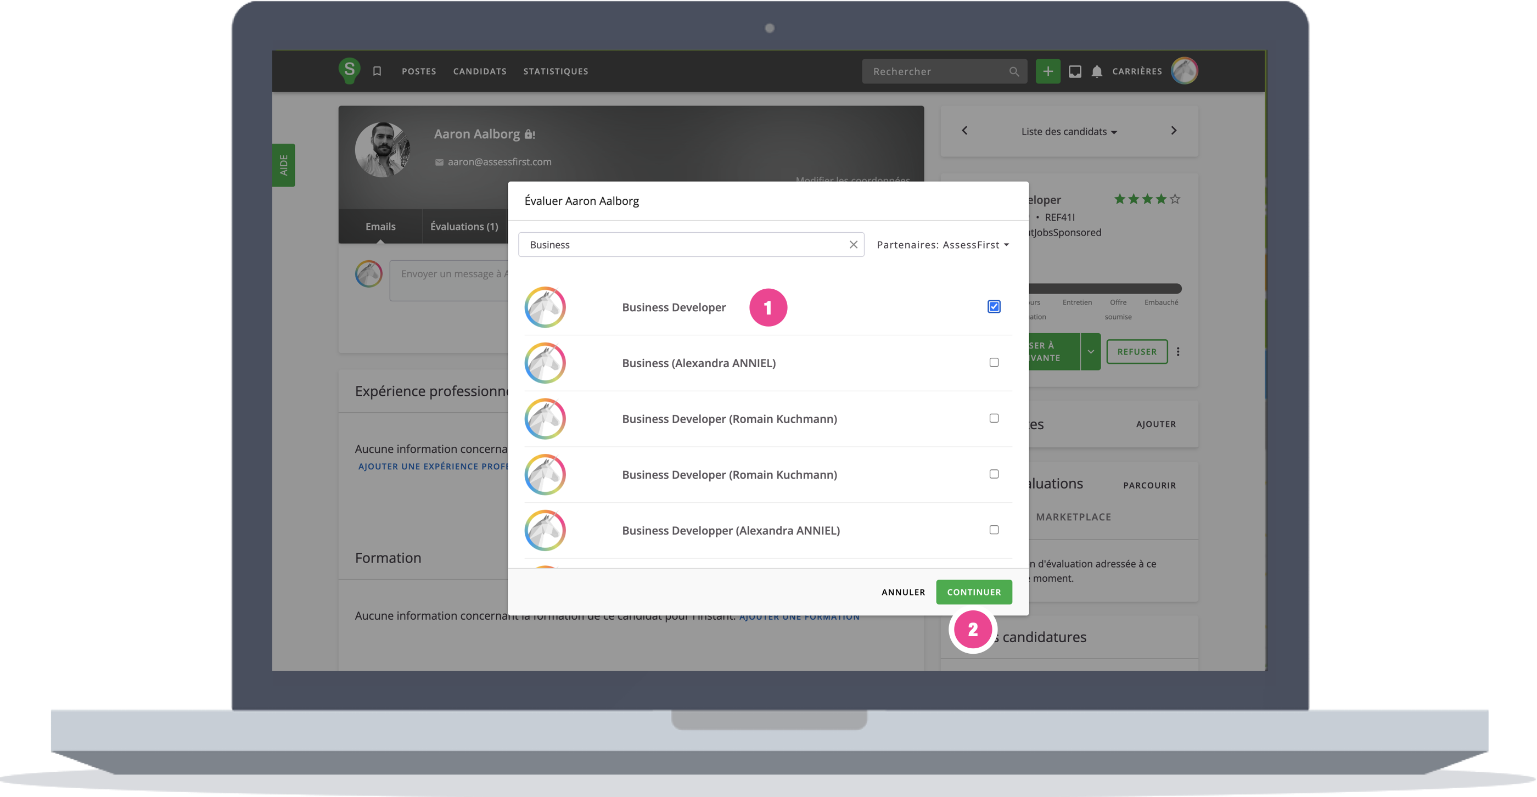Open the CANDIDATS menu item

click(x=480, y=71)
